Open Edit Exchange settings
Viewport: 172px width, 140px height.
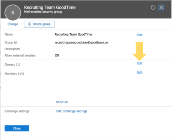click(x=72, y=111)
